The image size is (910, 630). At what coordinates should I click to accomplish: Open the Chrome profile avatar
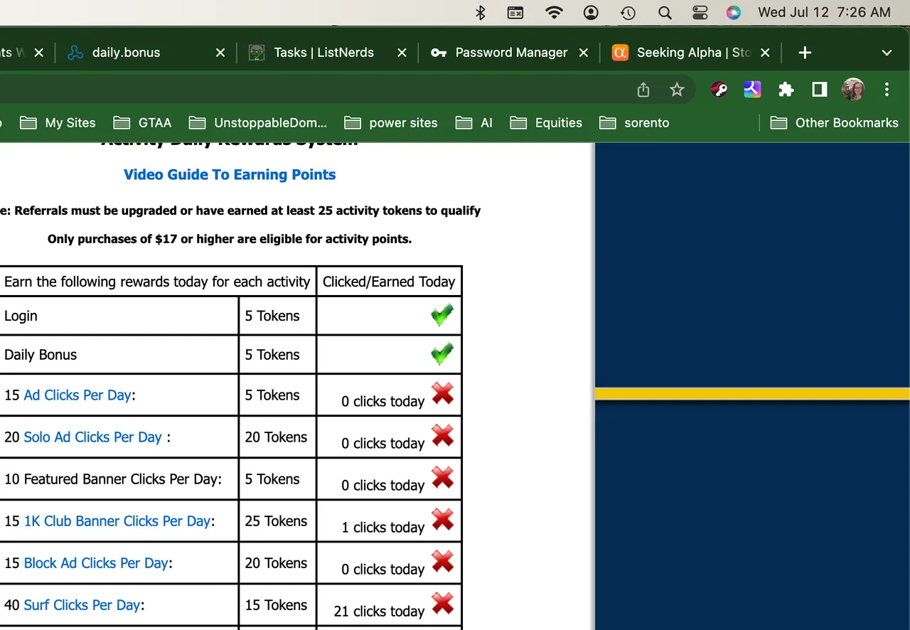(x=853, y=90)
